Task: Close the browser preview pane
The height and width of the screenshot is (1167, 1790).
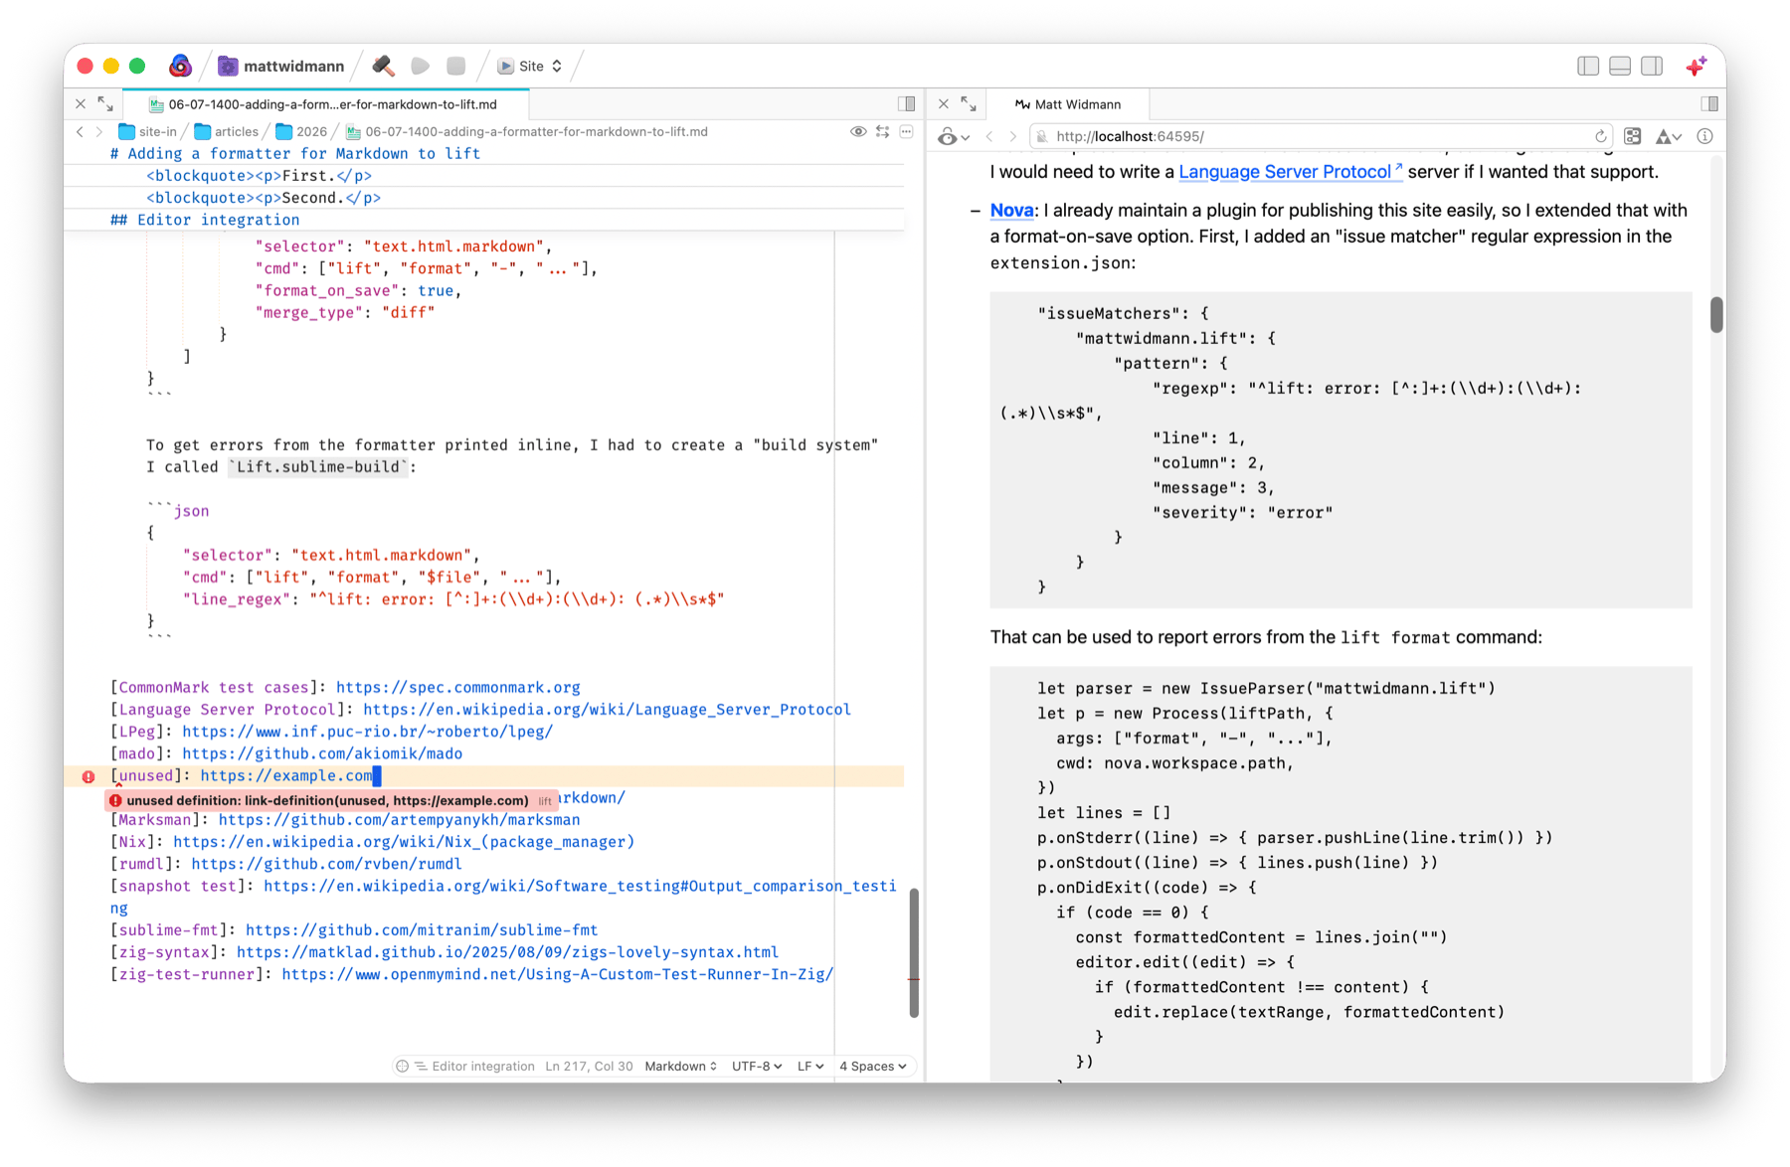Action: pyautogui.click(x=944, y=103)
